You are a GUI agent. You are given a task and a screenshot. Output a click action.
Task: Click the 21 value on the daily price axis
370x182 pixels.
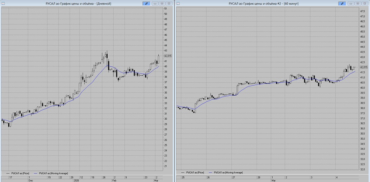(166, 166)
